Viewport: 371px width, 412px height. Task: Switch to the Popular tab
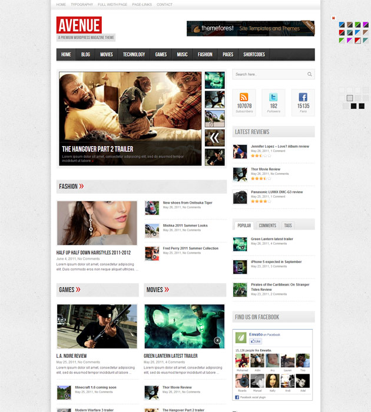pyautogui.click(x=244, y=225)
